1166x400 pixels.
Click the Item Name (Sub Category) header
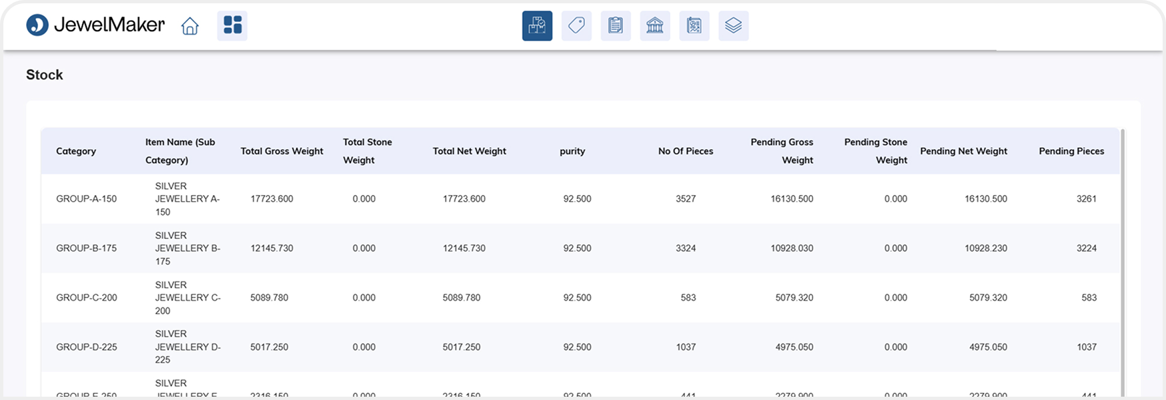(180, 151)
